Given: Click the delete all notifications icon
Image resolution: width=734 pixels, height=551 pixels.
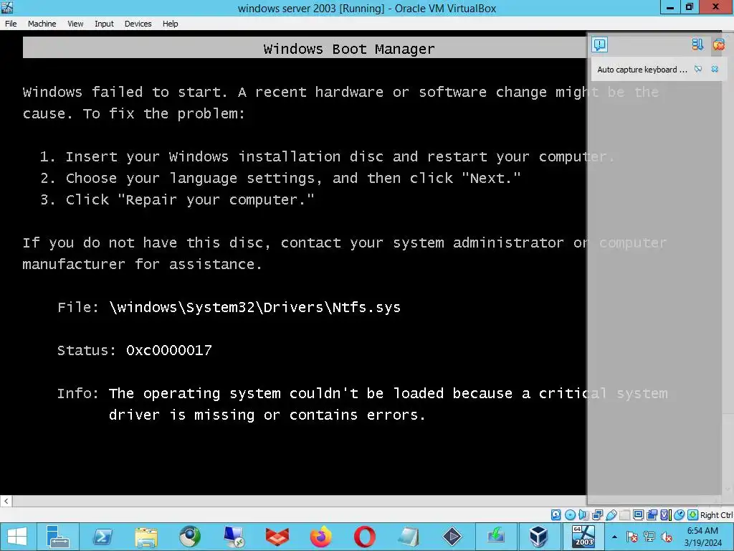Looking at the screenshot, I should coord(718,44).
